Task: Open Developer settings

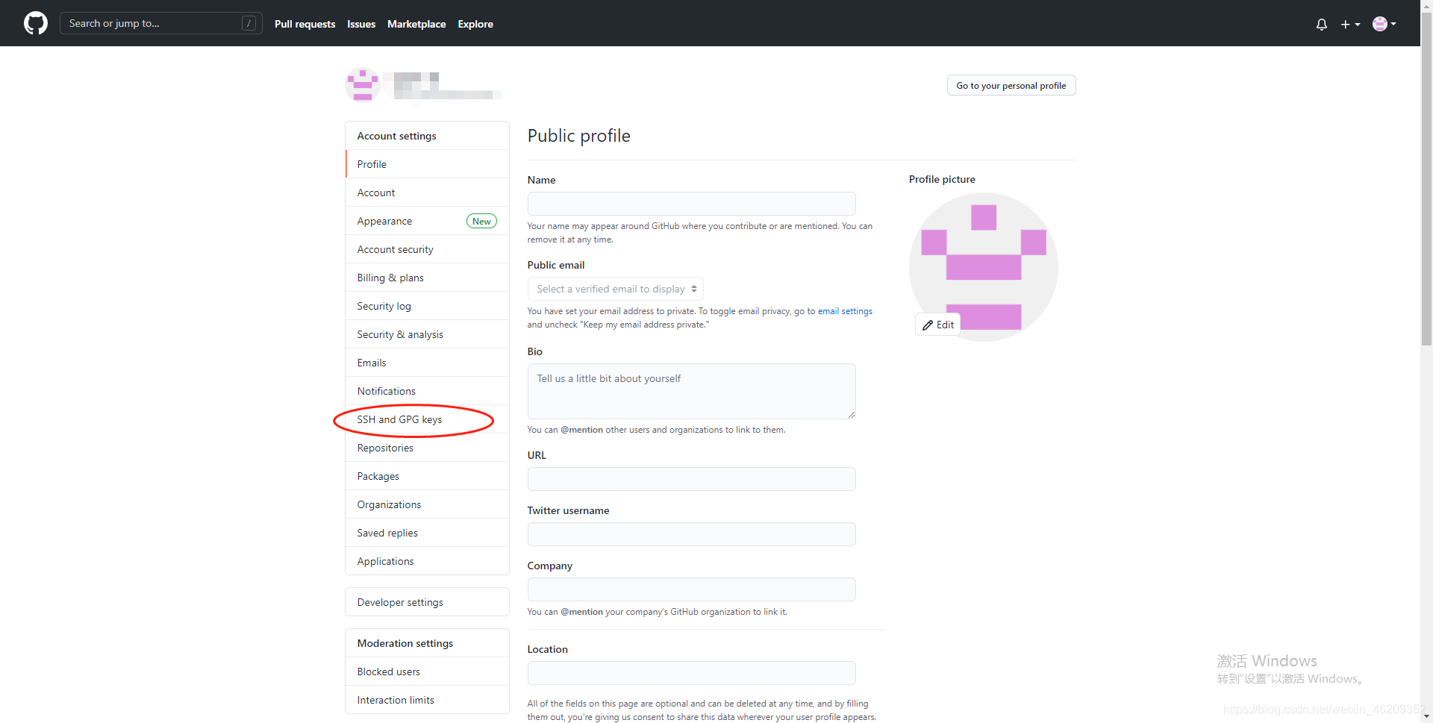Action: 427,602
